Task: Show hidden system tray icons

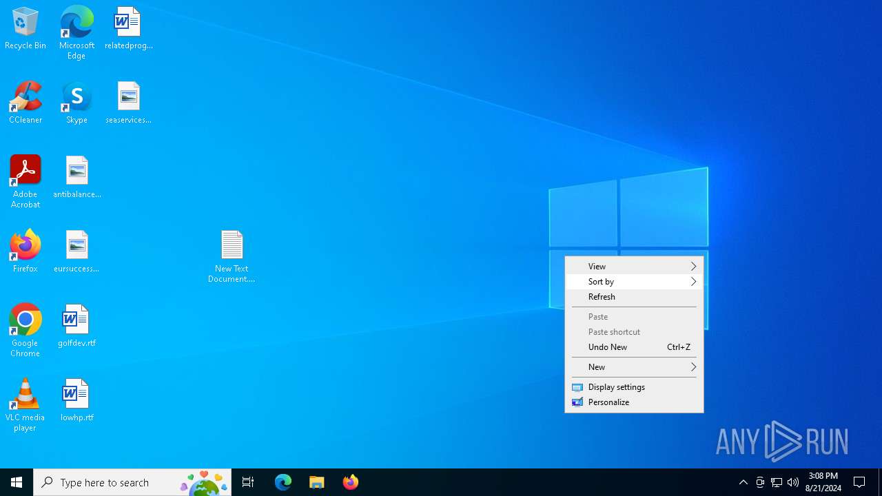Action: (743, 482)
